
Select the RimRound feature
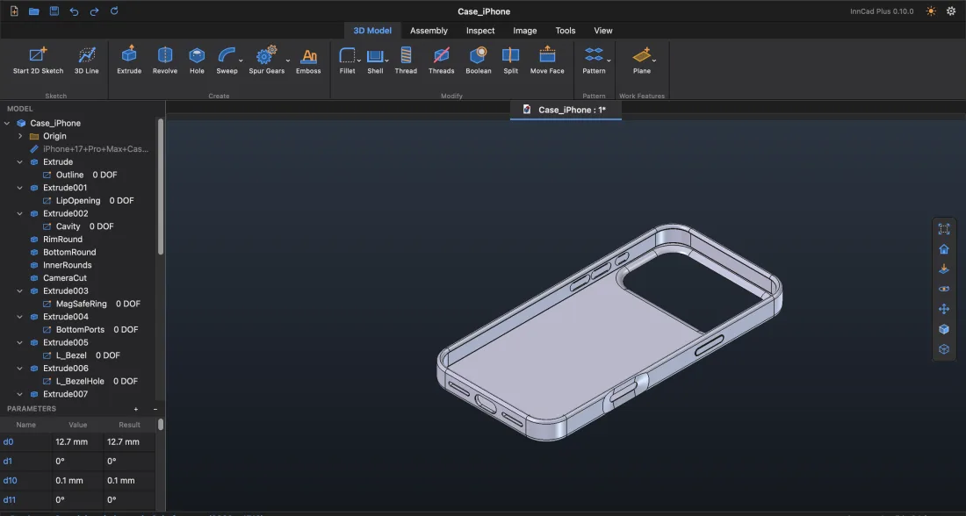pyautogui.click(x=62, y=239)
